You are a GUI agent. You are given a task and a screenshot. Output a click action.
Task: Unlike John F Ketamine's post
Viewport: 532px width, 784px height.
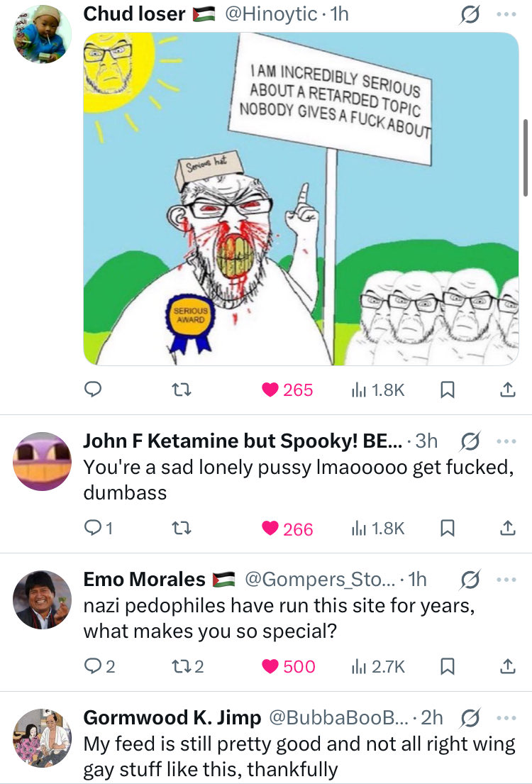[x=270, y=528]
